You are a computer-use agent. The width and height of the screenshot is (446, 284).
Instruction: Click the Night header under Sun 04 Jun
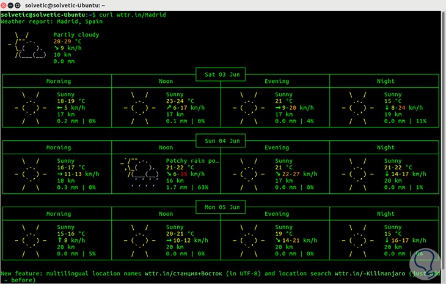click(x=386, y=147)
